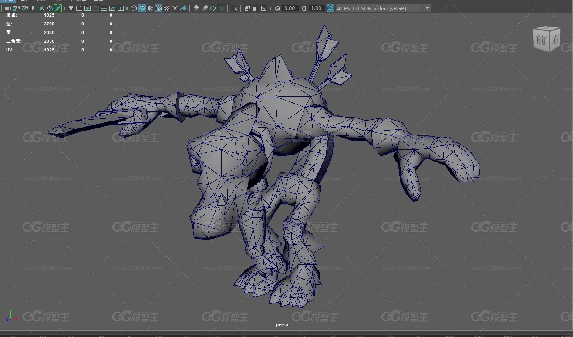Image resolution: width=573 pixels, height=337 pixels.
Task: Enable the Resolution Gate icon
Action: [88, 8]
